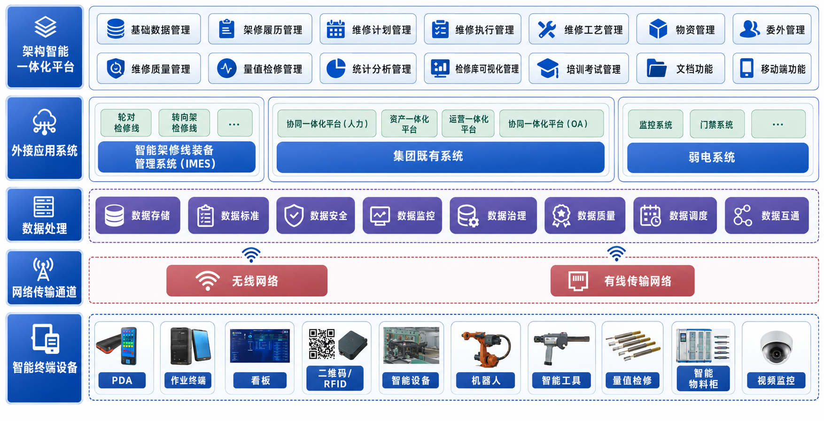This screenshot has width=824, height=421.
Task: Click the 集团既有系统 bar
Action: pos(441,157)
